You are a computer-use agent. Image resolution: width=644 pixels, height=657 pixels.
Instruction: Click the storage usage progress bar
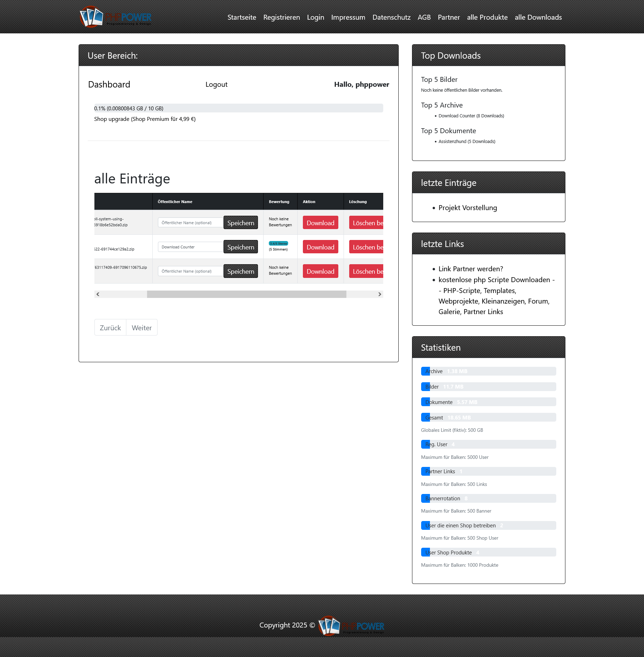238,108
